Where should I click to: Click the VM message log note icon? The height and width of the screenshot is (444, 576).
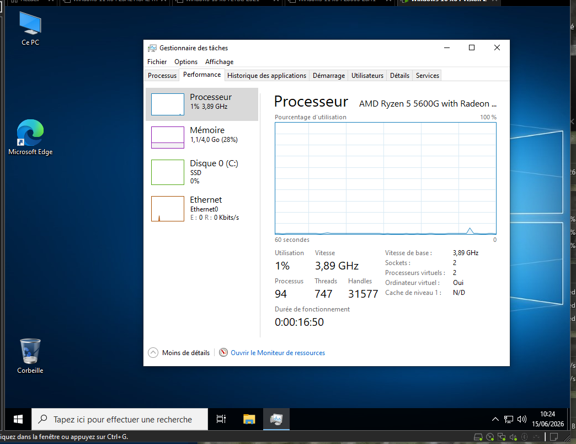click(x=554, y=437)
